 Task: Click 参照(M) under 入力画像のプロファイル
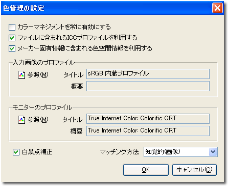[38, 75]
